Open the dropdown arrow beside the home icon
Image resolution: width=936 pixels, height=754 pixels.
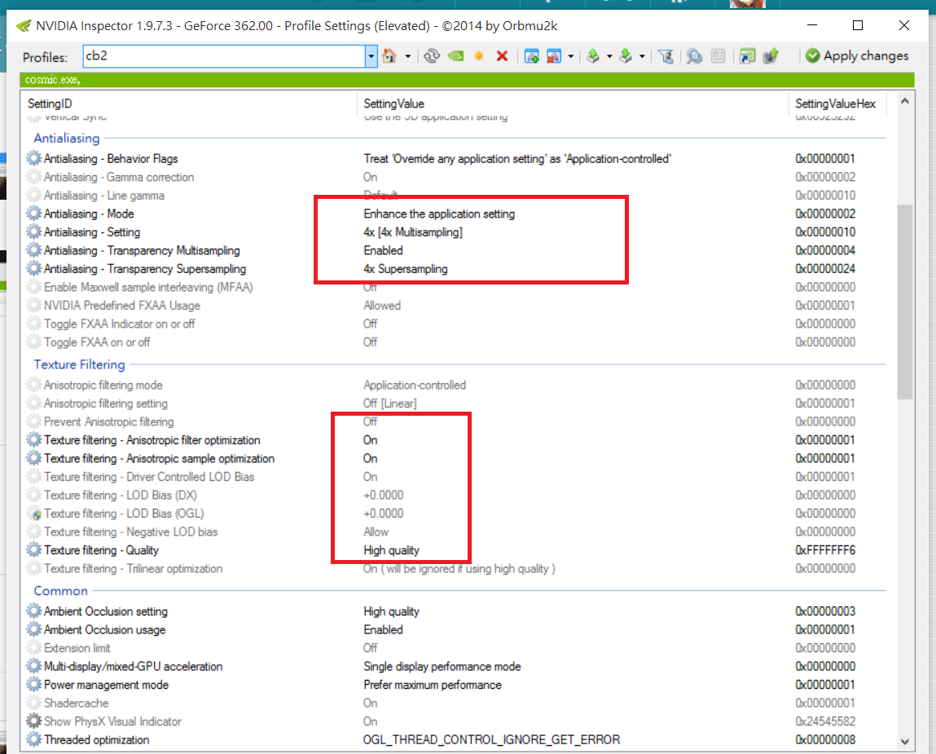click(x=407, y=57)
